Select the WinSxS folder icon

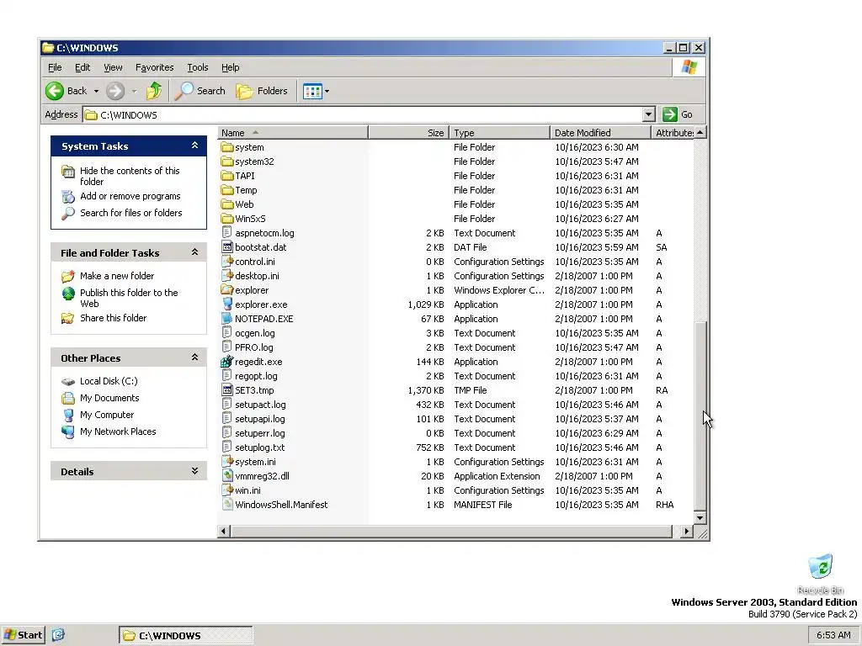click(227, 219)
